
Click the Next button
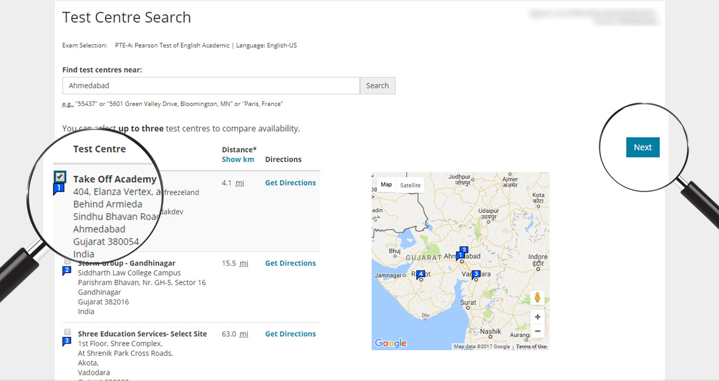[642, 147]
